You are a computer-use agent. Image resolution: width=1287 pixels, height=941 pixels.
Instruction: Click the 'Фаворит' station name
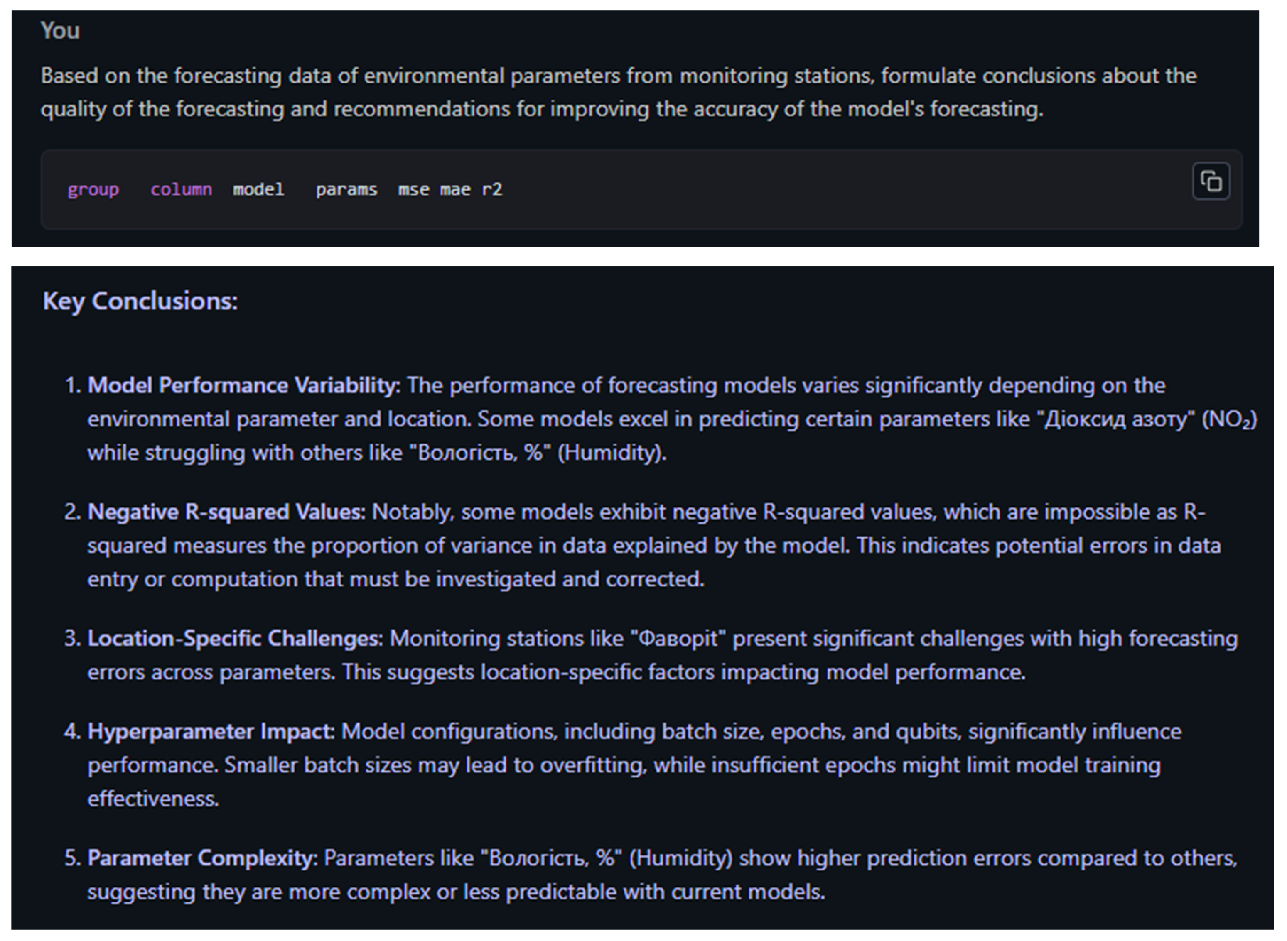(x=678, y=639)
